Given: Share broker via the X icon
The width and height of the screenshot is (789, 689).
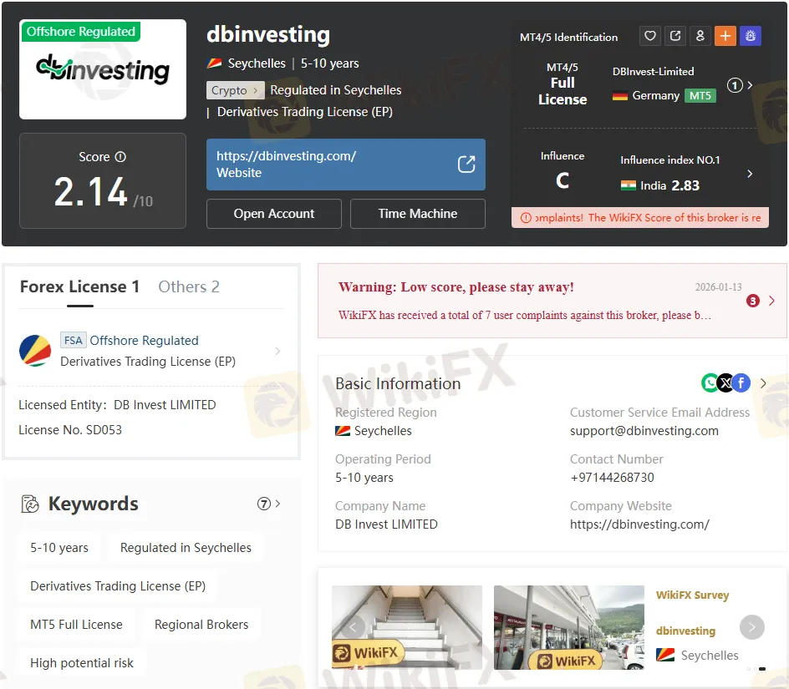Looking at the screenshot, I should pos(725,382).
